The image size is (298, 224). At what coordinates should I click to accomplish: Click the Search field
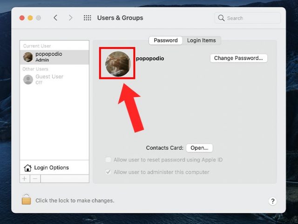coord(248,18)
